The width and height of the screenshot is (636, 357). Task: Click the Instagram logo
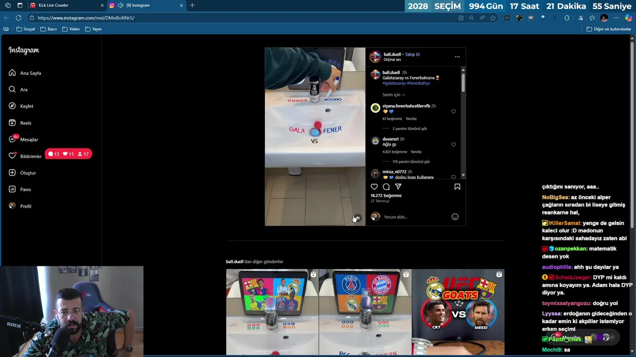[23, 50]
